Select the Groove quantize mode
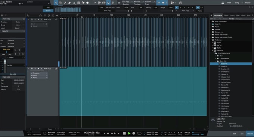Screen dimensions: 254x137 pyautogui.click(x=48, y=11)
